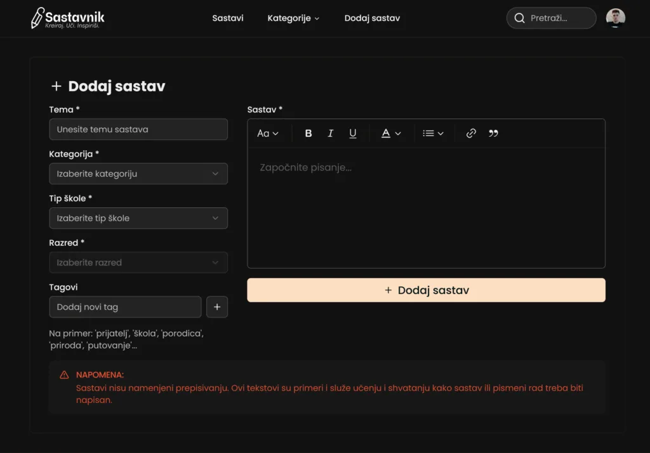Expand the list style dropdown

point(433,134)
